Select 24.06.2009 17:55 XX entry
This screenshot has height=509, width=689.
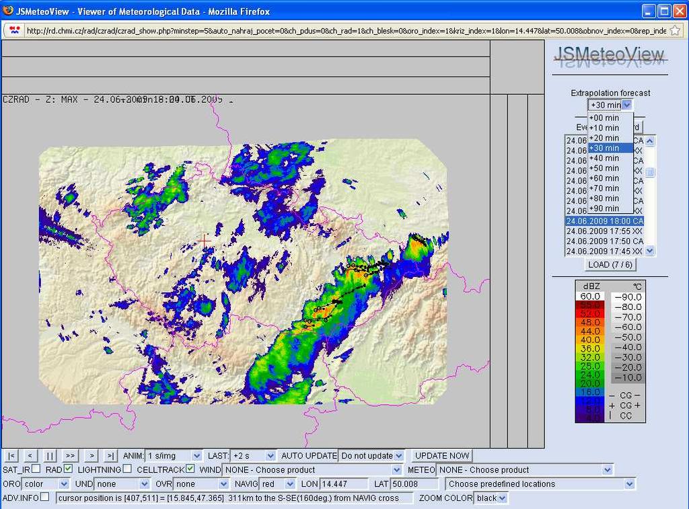click(605, 231)
